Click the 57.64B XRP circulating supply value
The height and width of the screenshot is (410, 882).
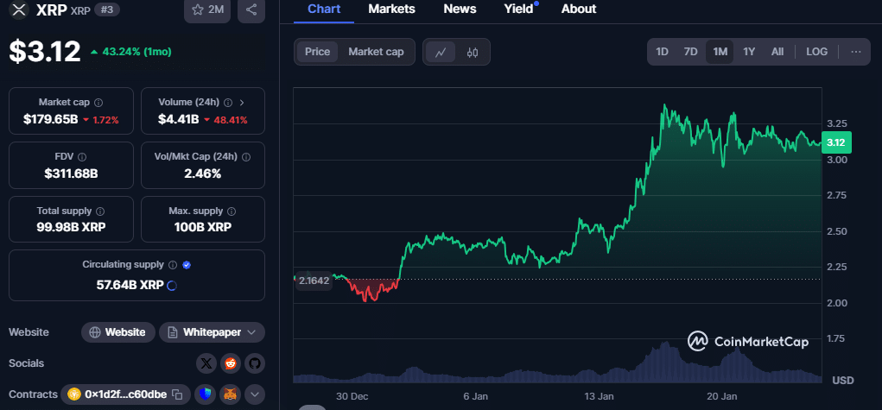130,285
